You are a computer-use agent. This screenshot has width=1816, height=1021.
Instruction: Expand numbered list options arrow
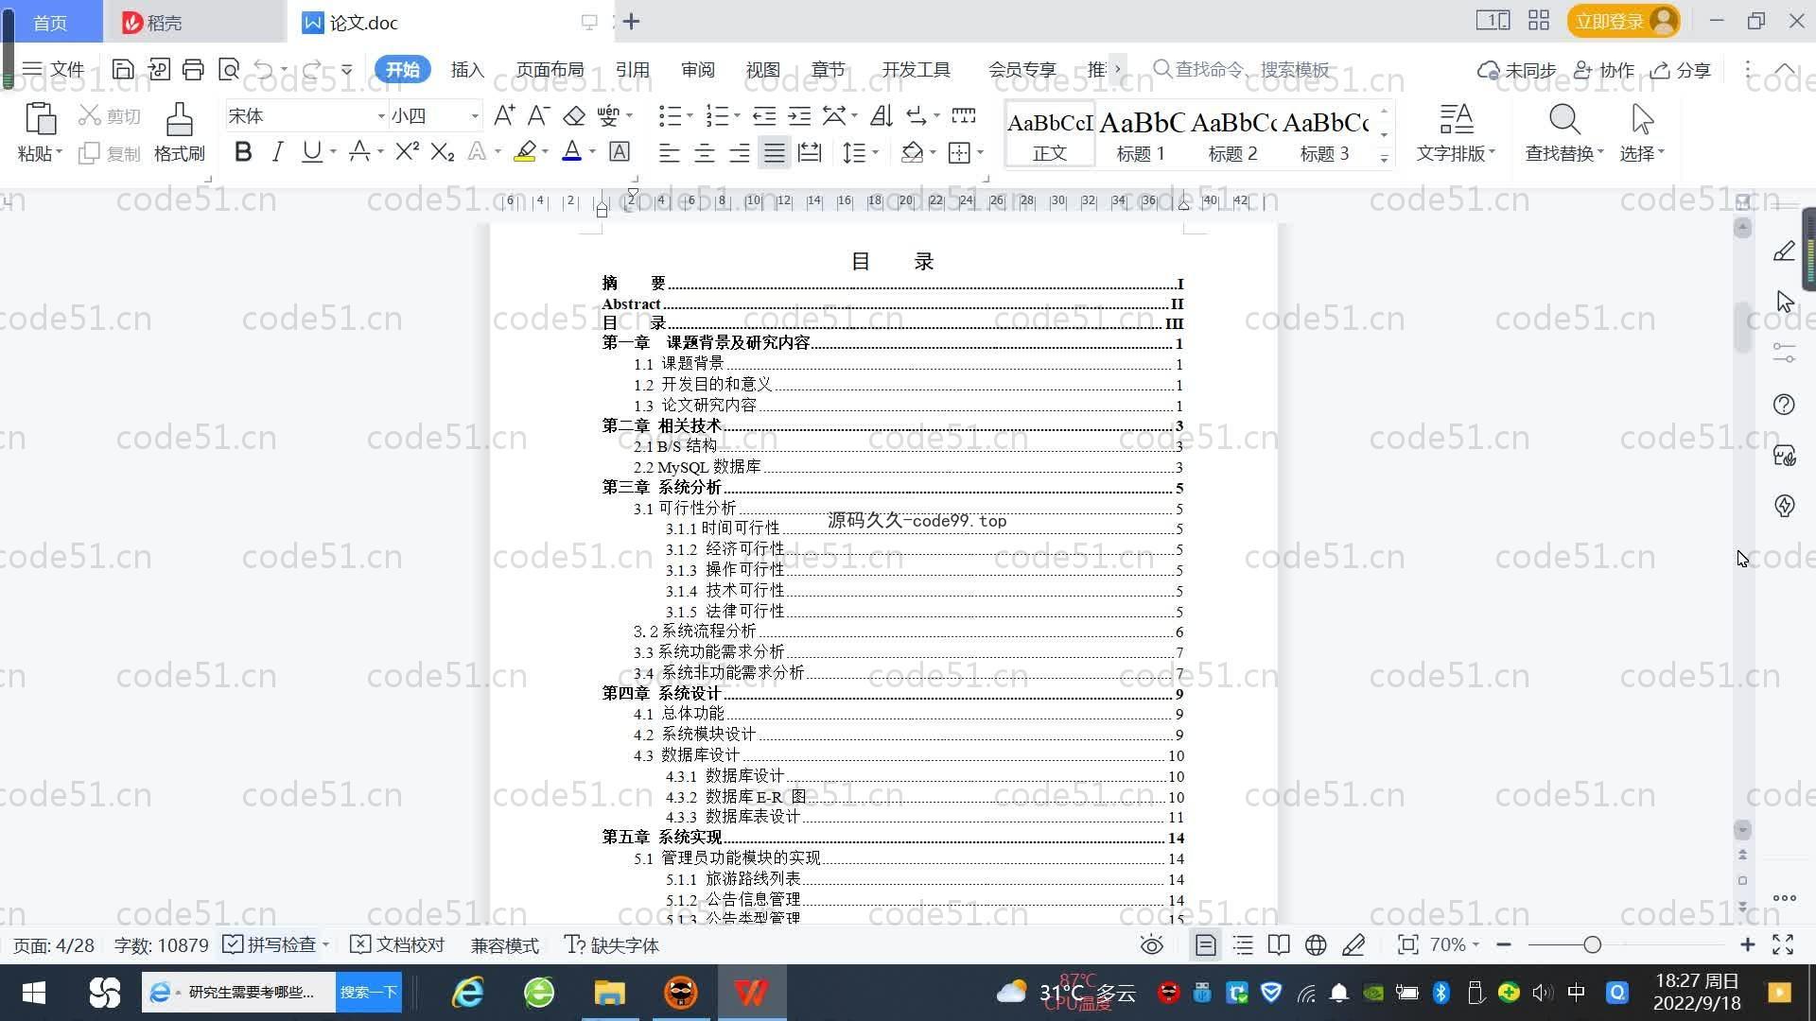pyautogui.click(x=737, y=116)
